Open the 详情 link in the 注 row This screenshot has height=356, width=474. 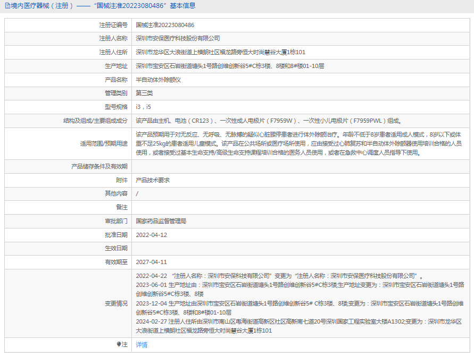click(x=142, y=344)
